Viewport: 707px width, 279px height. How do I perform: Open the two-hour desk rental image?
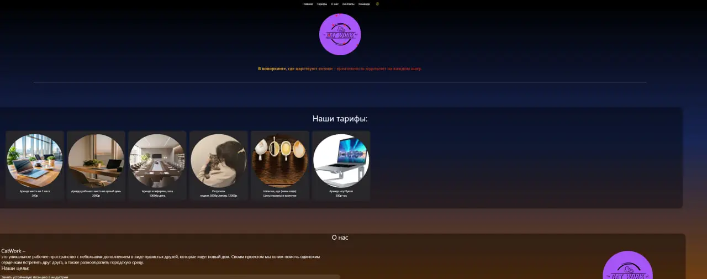[35, 160]
